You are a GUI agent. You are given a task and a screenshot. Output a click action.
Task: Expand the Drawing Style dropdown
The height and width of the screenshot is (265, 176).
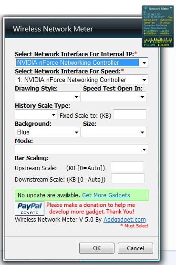click(48, 97)
